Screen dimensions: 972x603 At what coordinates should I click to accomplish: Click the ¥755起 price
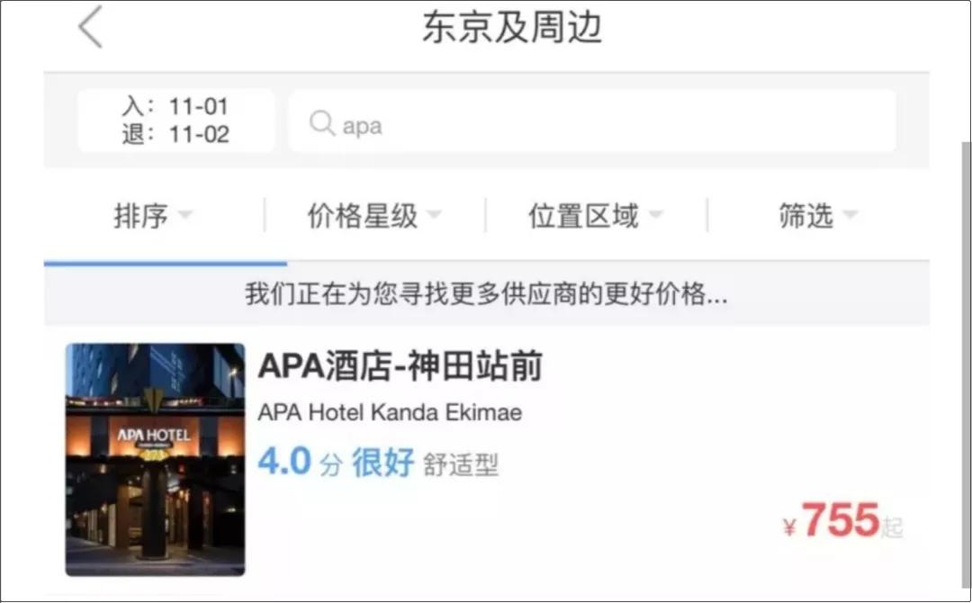pyautogui.click(x=842, y=520)
